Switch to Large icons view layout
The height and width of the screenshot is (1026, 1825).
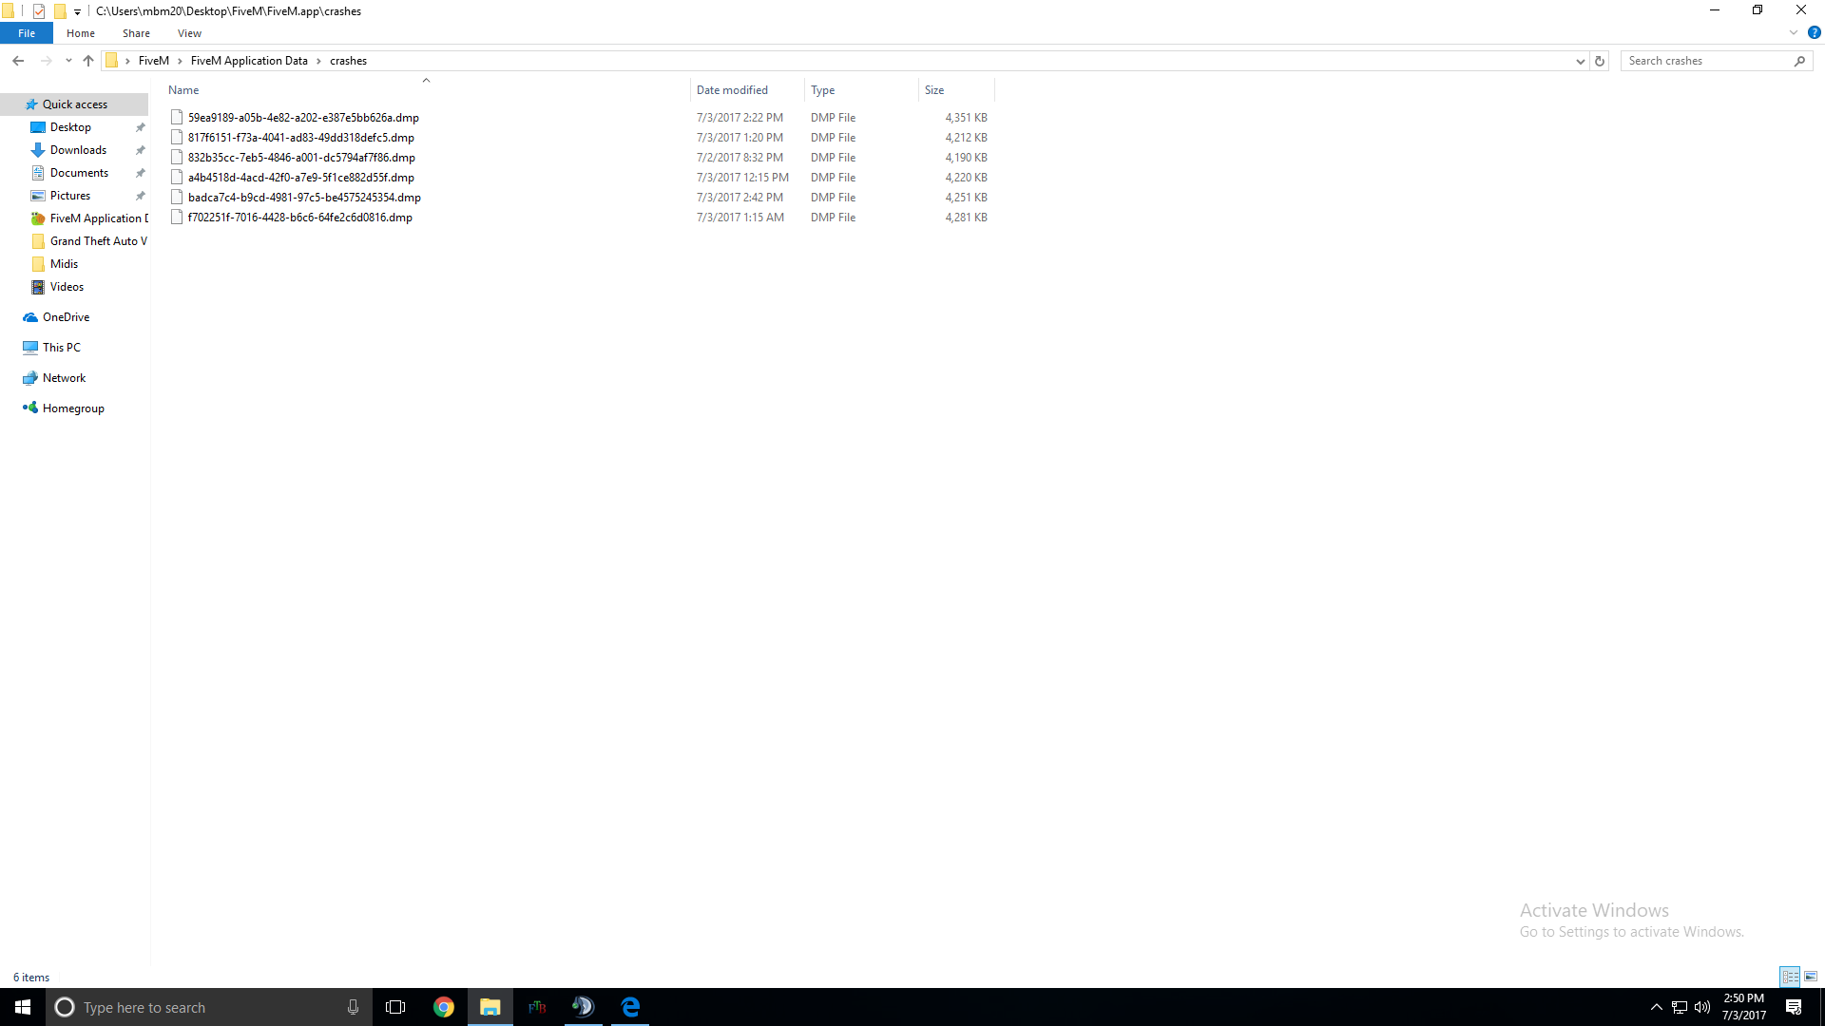tap(1811, 977)
